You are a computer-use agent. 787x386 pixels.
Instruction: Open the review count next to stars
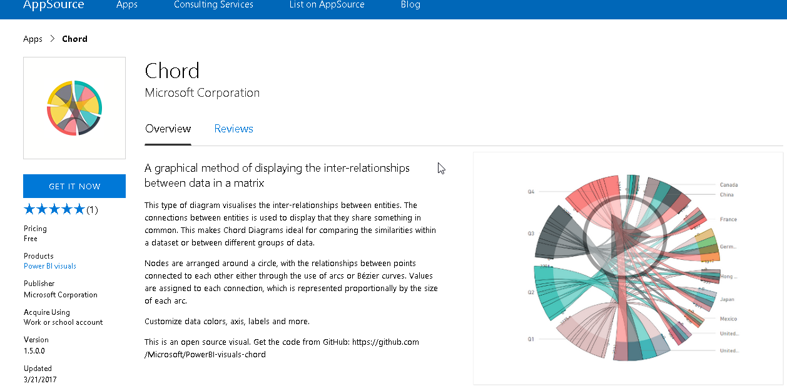tap(92, 210)
